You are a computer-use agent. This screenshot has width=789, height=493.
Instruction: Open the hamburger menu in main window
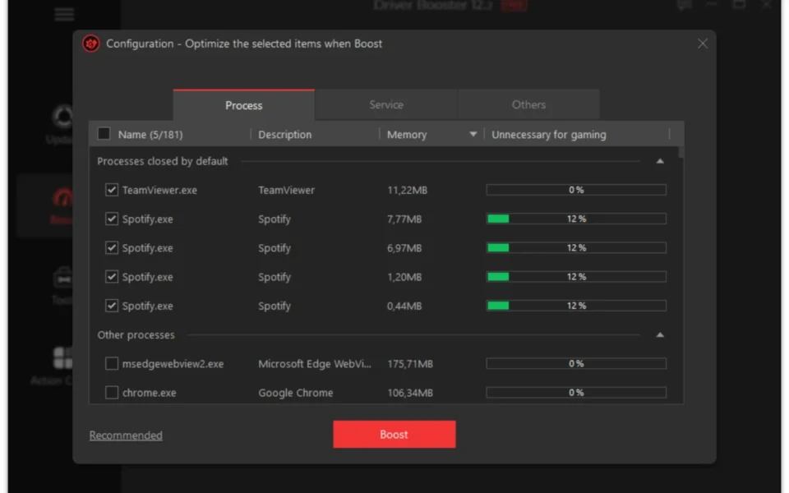[64, 14]
